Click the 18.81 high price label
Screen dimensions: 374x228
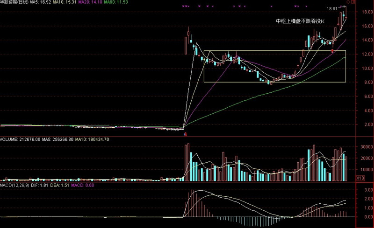coord(331,9)
